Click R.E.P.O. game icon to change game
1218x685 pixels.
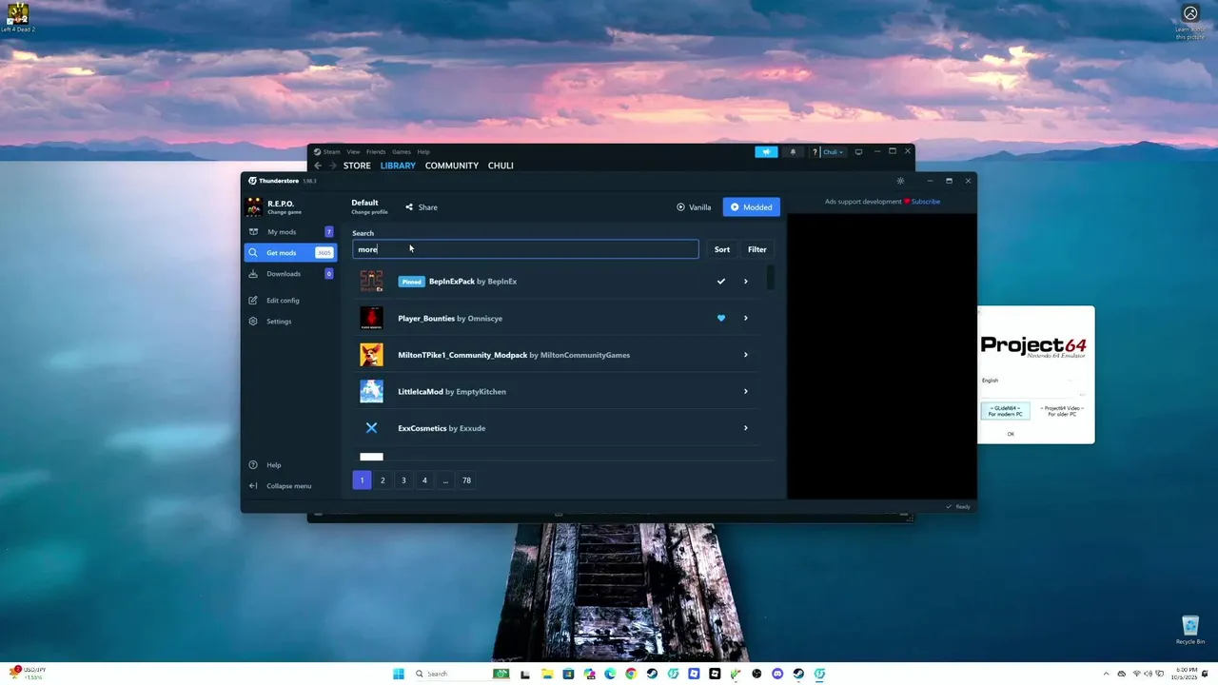click(254, 206)
